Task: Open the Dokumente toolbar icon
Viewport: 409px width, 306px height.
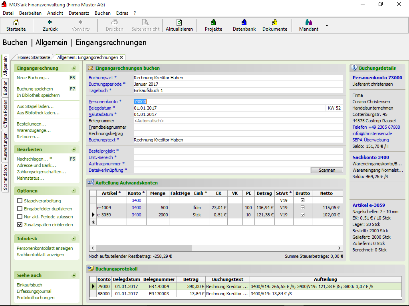Action: 274,23
